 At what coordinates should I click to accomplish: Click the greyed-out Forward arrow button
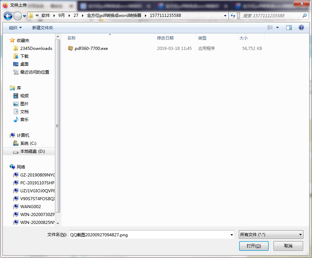pos(18,16)
